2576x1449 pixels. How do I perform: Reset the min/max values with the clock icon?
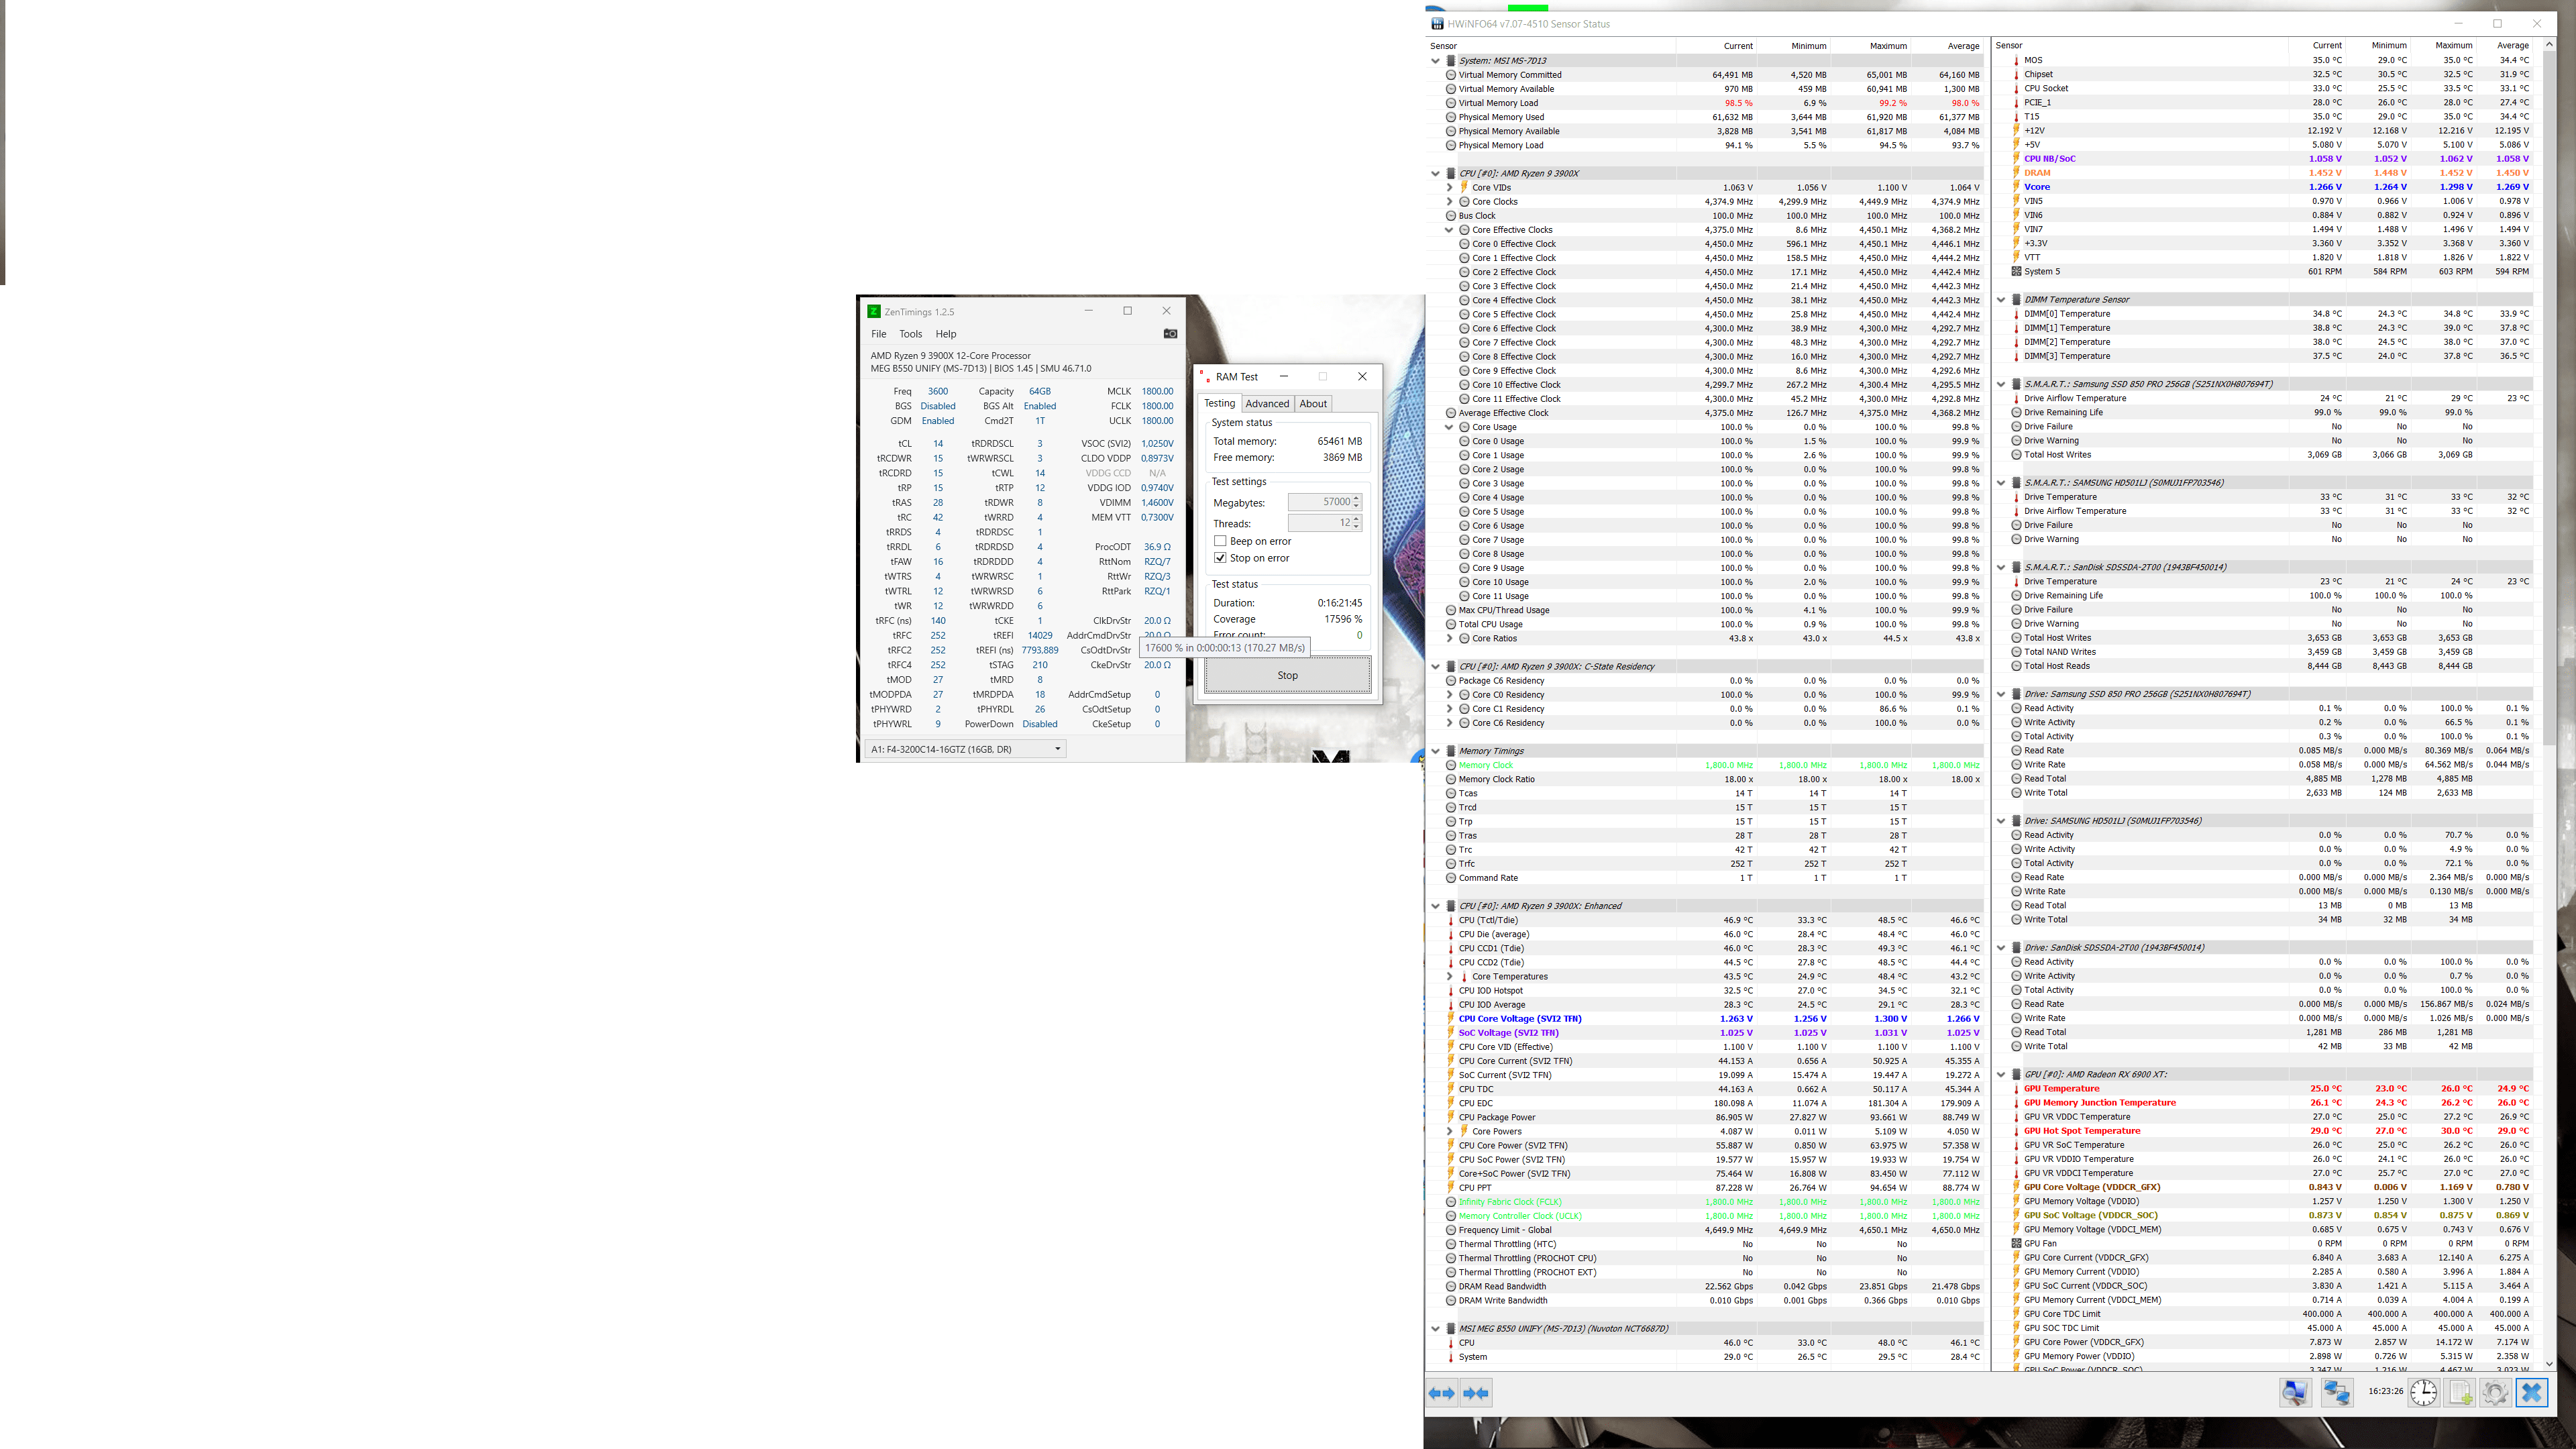(x=2423, y=1392)
